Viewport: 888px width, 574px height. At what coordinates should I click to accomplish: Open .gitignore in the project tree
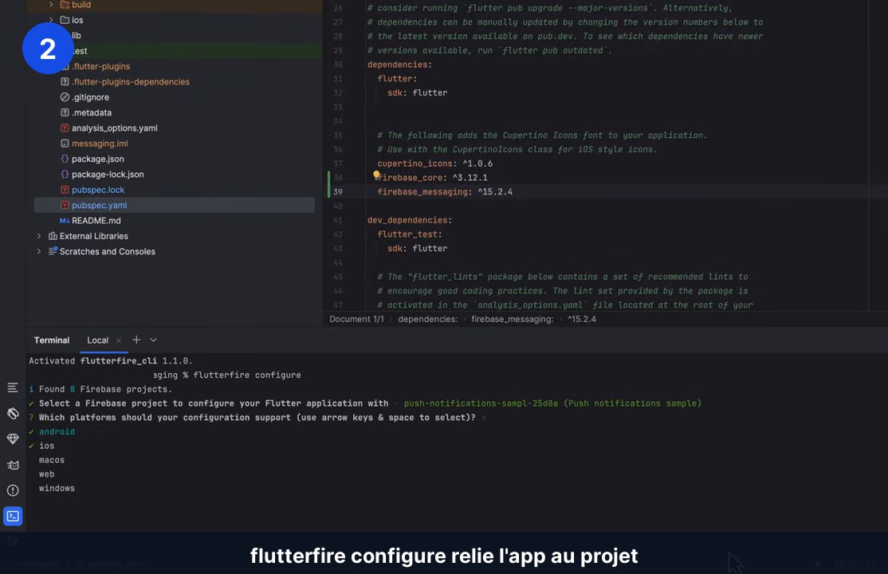pos(90,97)
